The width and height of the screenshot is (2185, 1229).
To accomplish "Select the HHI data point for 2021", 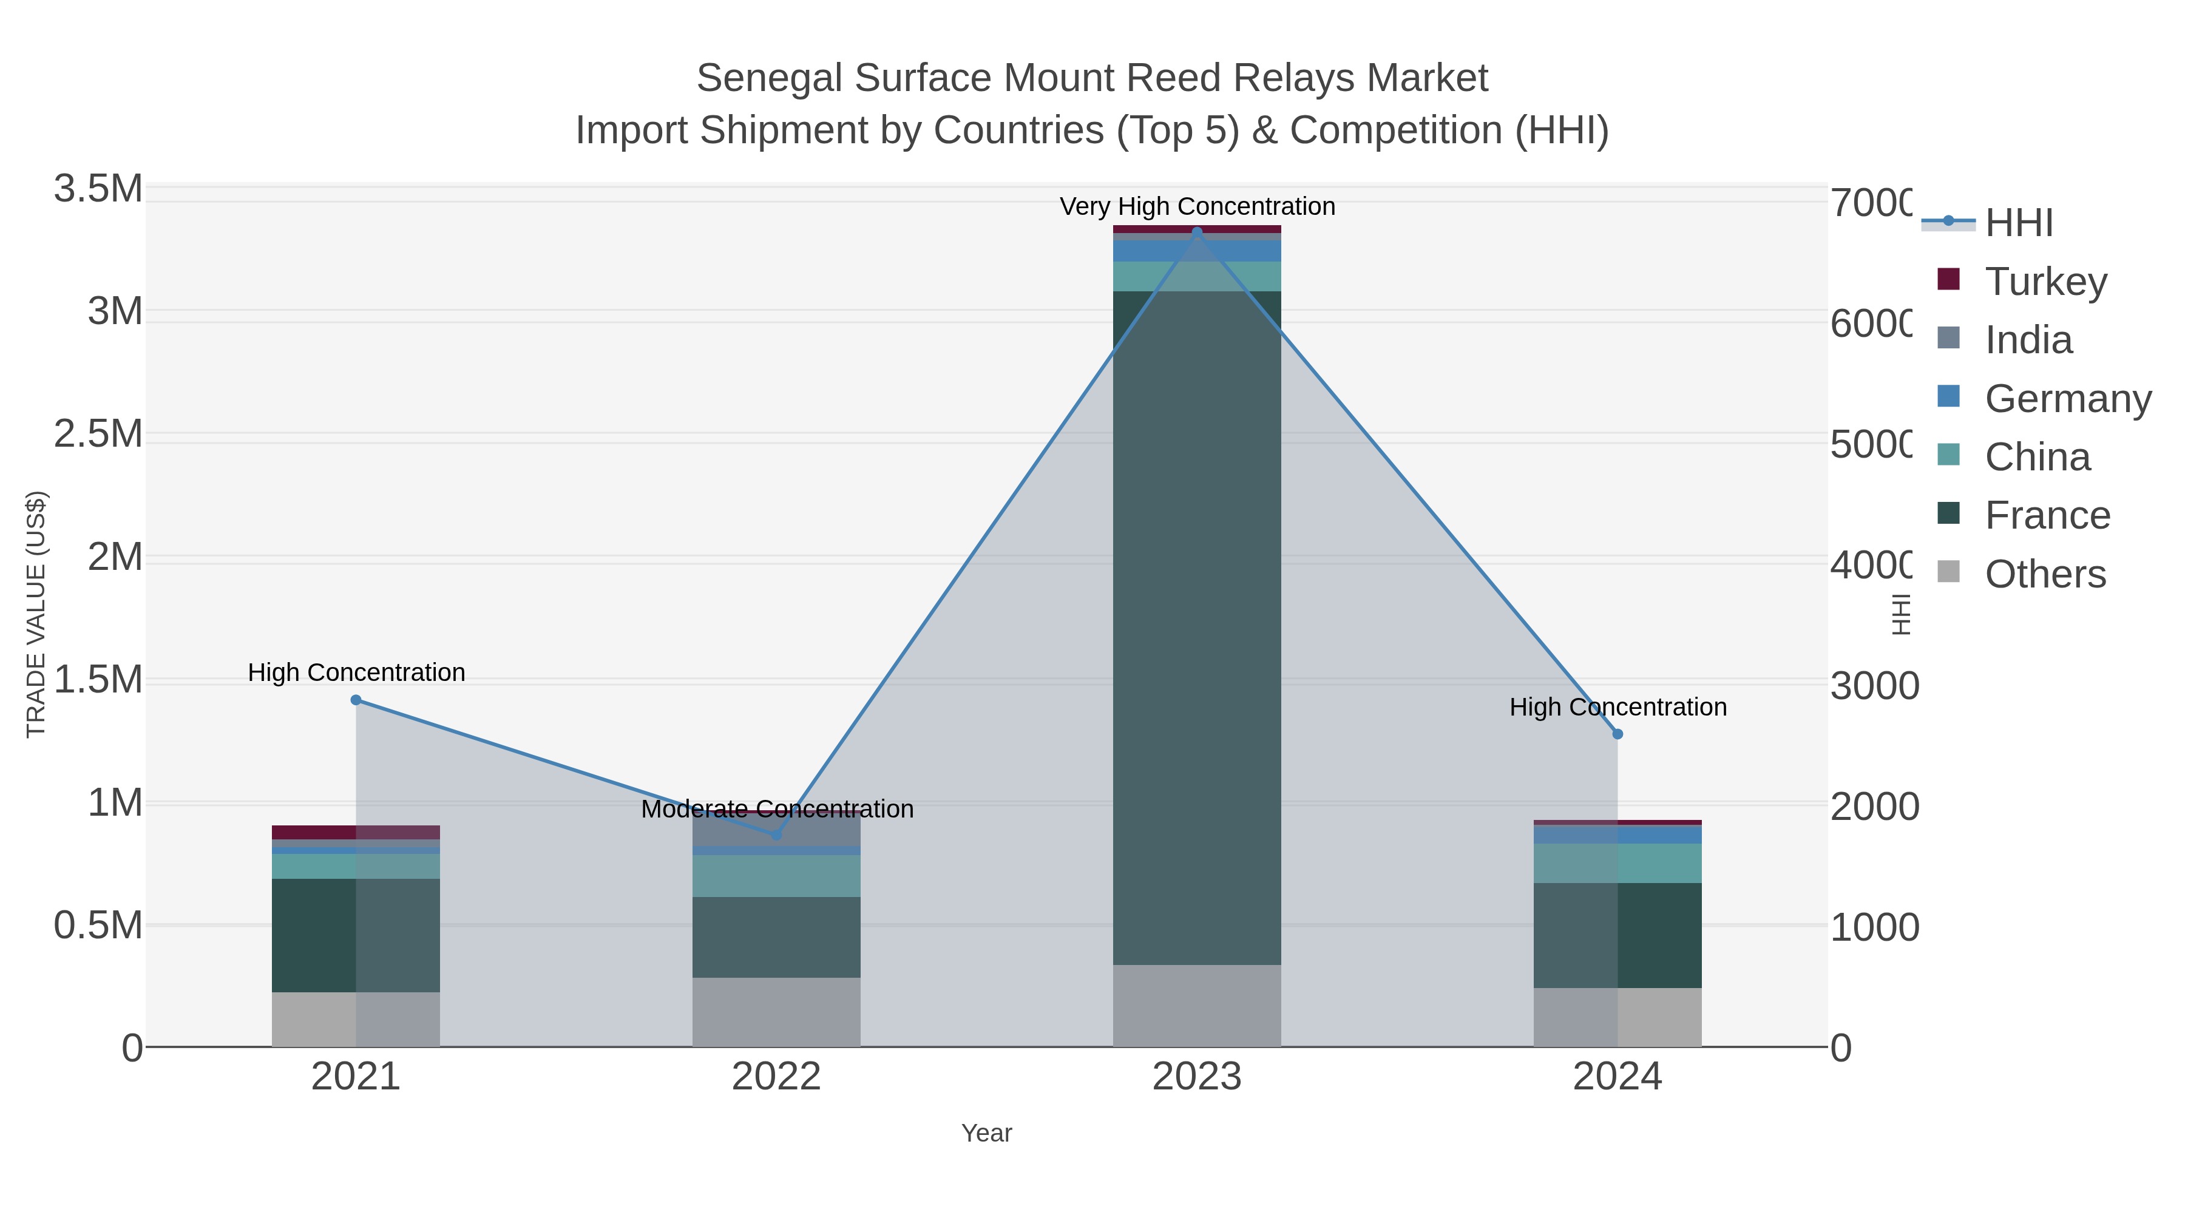I will coord(356,700).
